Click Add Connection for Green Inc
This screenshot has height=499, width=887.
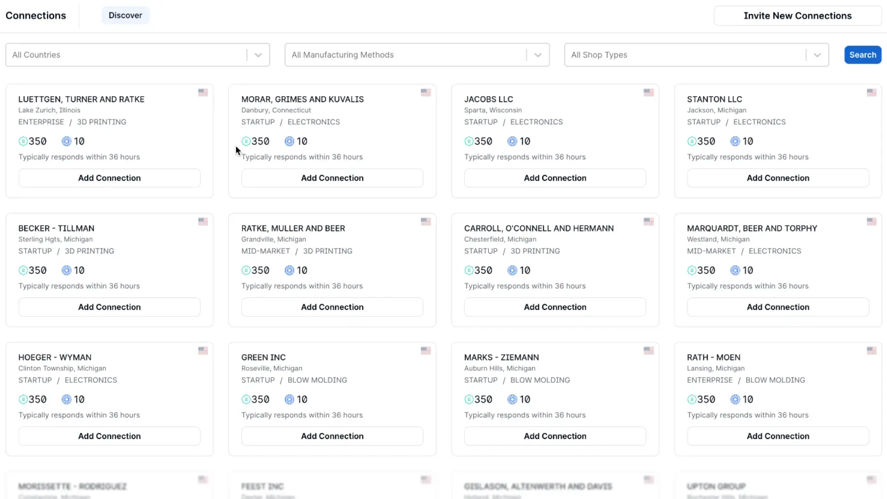332,436
